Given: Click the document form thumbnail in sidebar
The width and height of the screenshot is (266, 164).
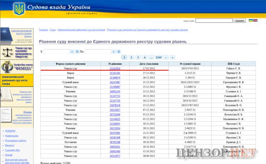Looking at the screenshot, I should (x=6, y=115).
